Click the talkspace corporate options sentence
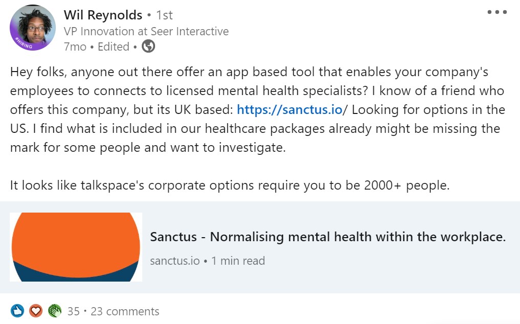This screenshot has height=324, width=520. coord(229,185)
